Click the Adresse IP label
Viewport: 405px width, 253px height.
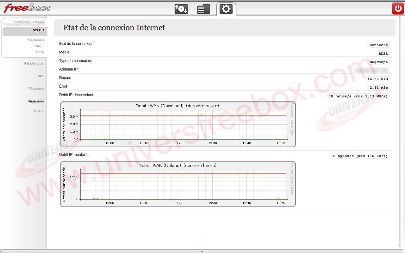tap(69, 69)
